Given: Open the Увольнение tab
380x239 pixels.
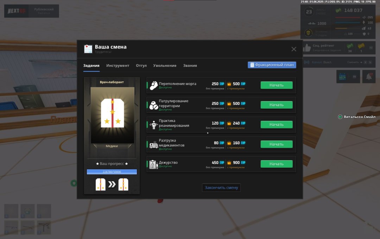Looking at the screenshot, I should pyautogui.click(x=165, y=65).
